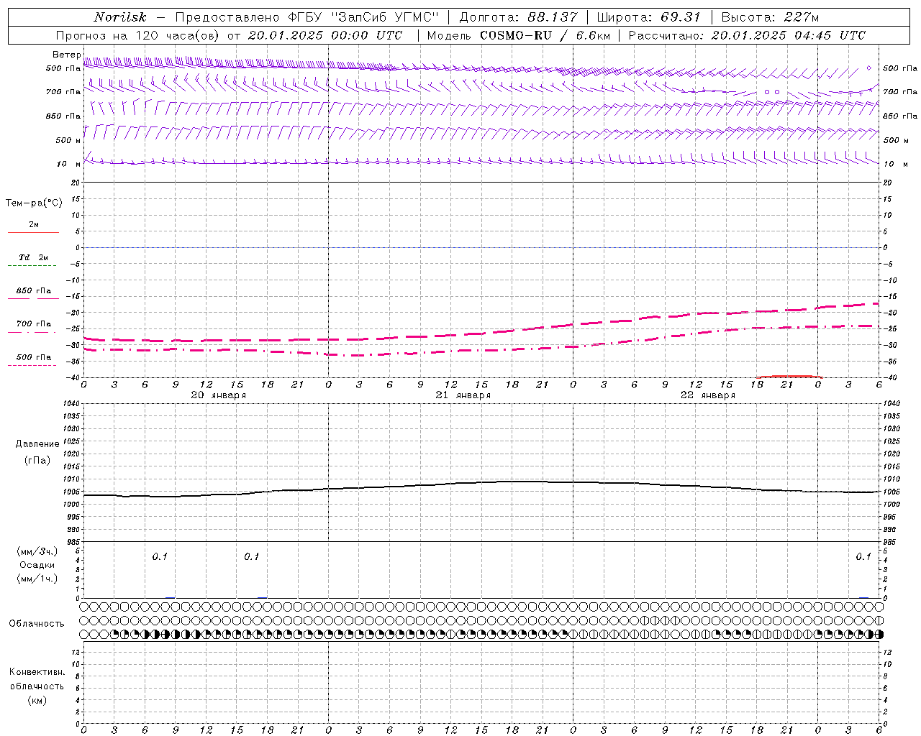This screenshot has width=921, height=736.
Task: Click the 'Ветер' wind panel label
Action: (x=66, y=55)
